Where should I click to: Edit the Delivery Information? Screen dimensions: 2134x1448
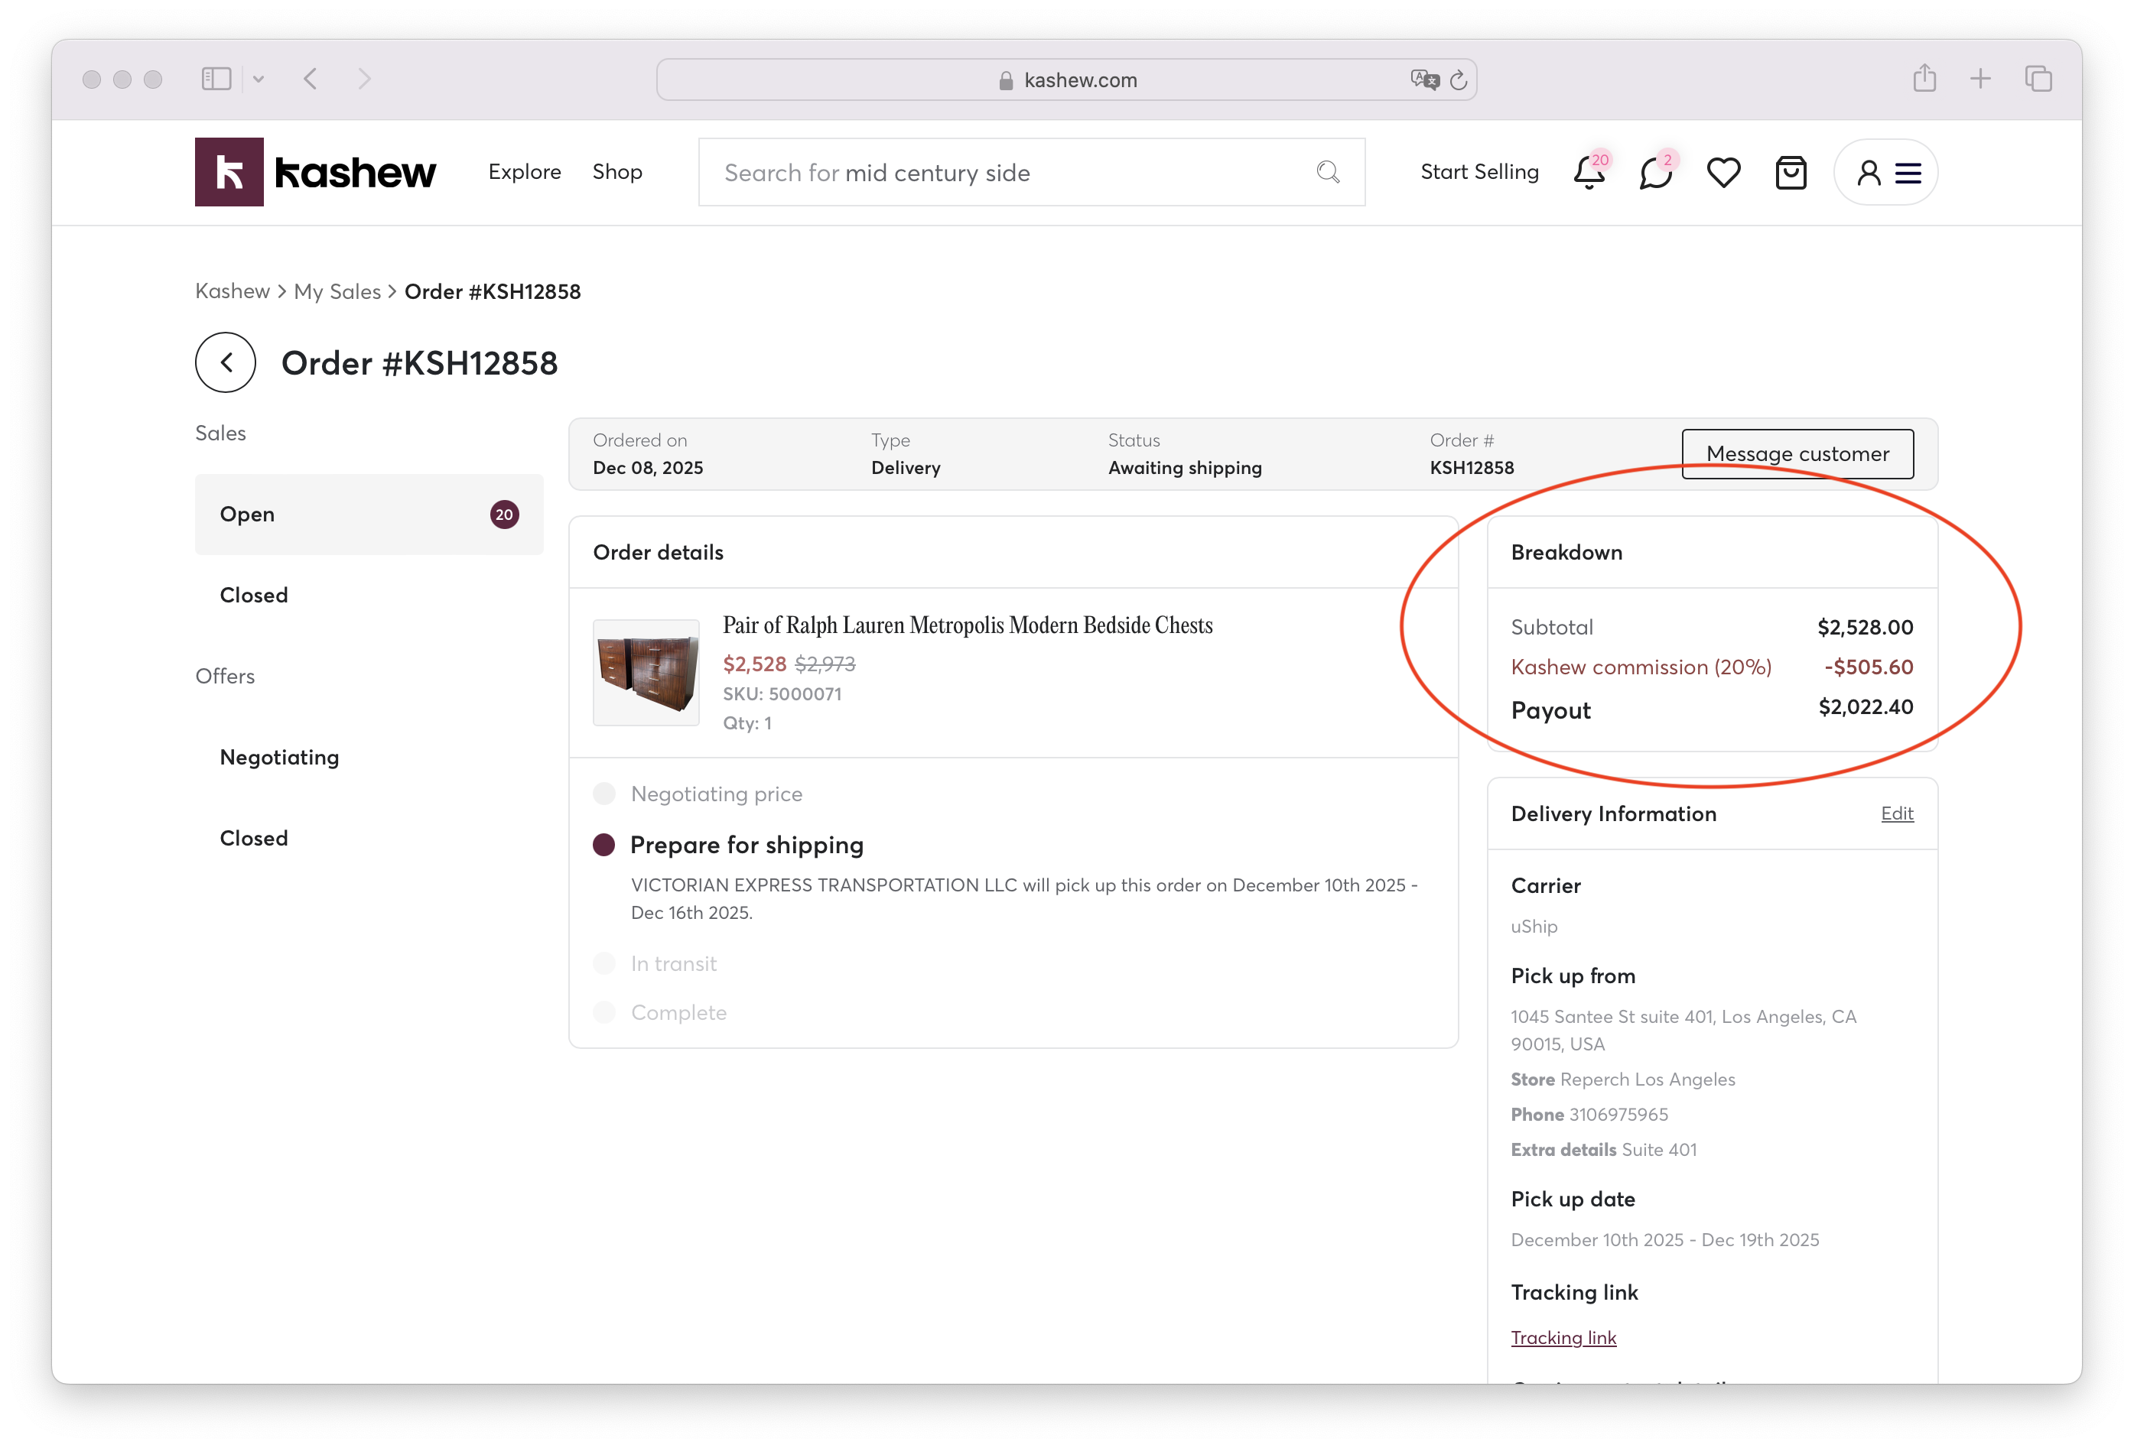tap(1897, 814)
